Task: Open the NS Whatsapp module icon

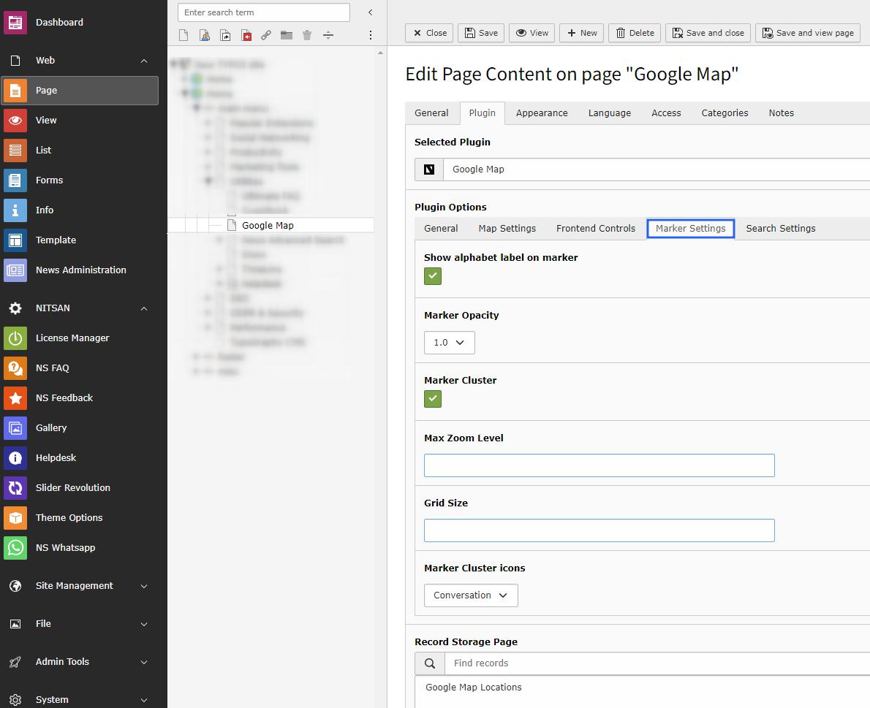Action: pyautogui.click(x=15, y=548)
